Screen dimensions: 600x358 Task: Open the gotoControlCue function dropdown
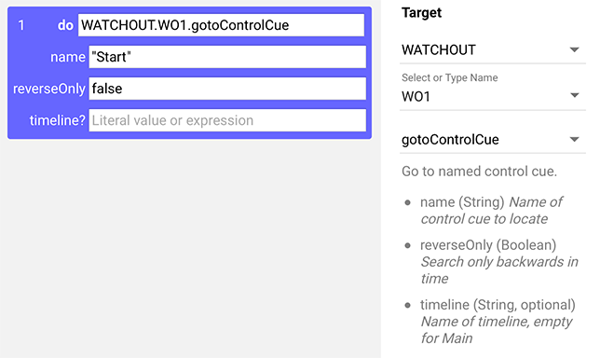[493, 140]
